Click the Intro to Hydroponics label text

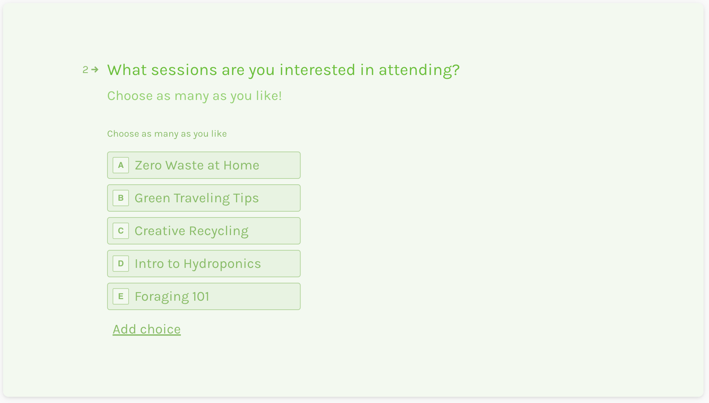(x=198, y=264)
